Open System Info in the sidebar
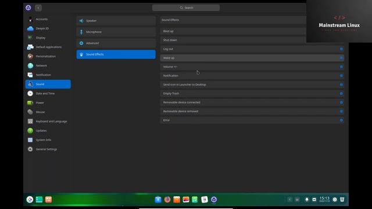 tap(48, 140)
